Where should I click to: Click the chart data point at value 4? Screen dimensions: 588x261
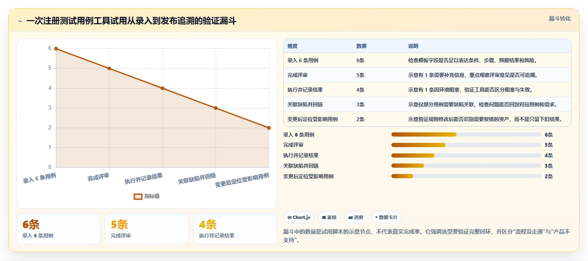pos(163,88)
